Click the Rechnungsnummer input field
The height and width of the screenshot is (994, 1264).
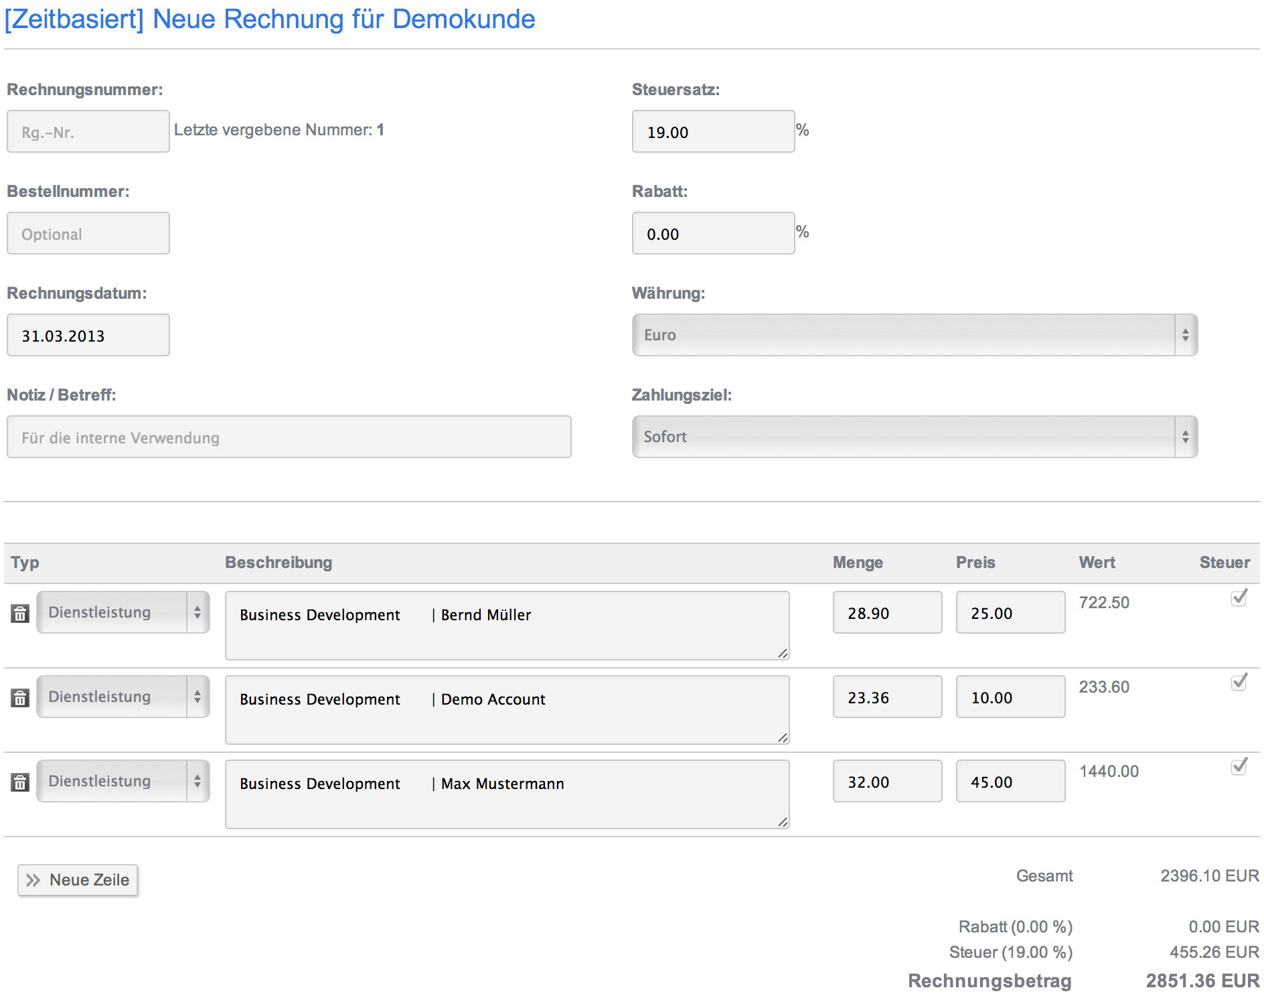pyautogui.click(x=88, y=132)
